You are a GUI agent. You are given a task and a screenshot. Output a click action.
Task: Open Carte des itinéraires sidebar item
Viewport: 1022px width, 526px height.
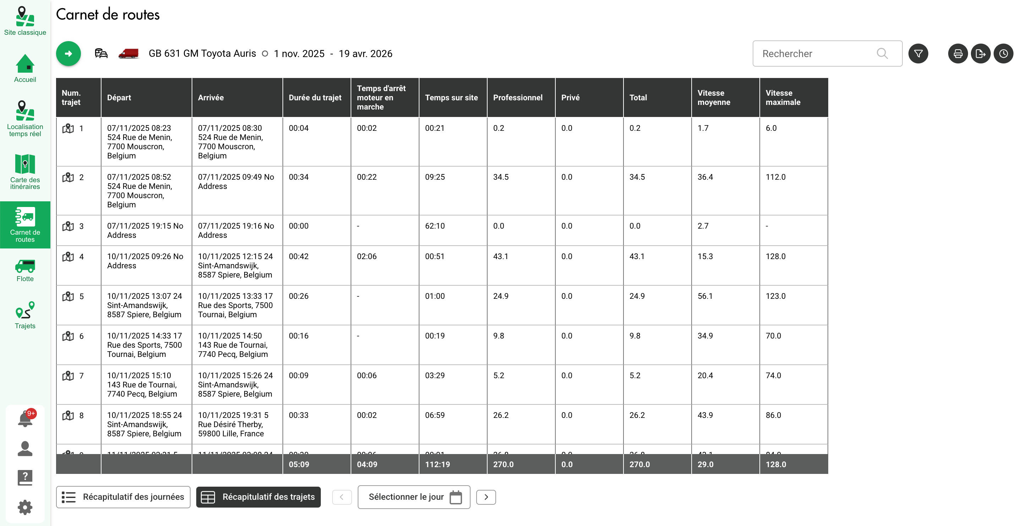coord(25,172)
